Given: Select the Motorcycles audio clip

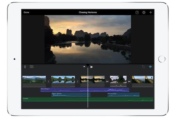Looking at the screenshot, I should coord(123,94).
